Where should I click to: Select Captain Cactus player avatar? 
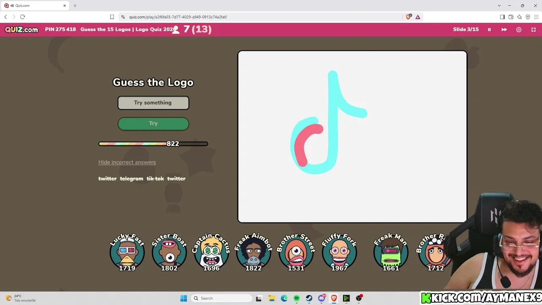coord(212,252)
